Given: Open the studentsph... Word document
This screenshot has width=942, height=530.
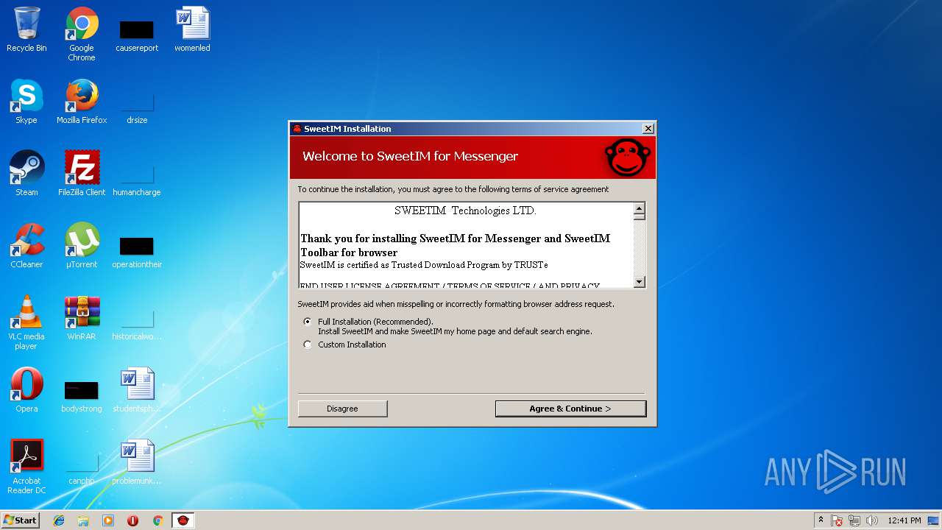Looking at the screenshot, I should tap(137, 391).
